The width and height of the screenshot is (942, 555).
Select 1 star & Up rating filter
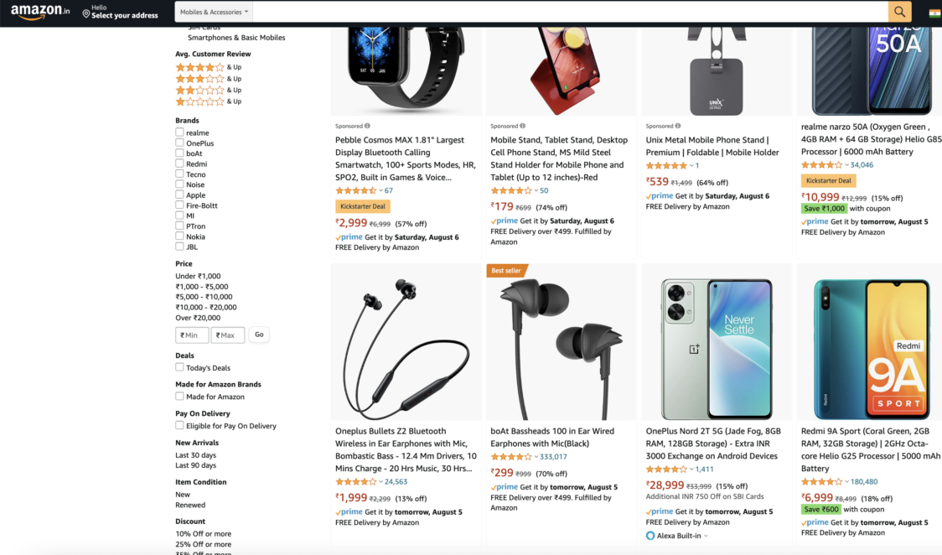[208, 101]
